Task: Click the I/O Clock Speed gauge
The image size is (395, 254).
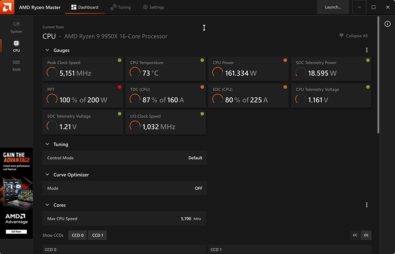Action: (165, 122)
